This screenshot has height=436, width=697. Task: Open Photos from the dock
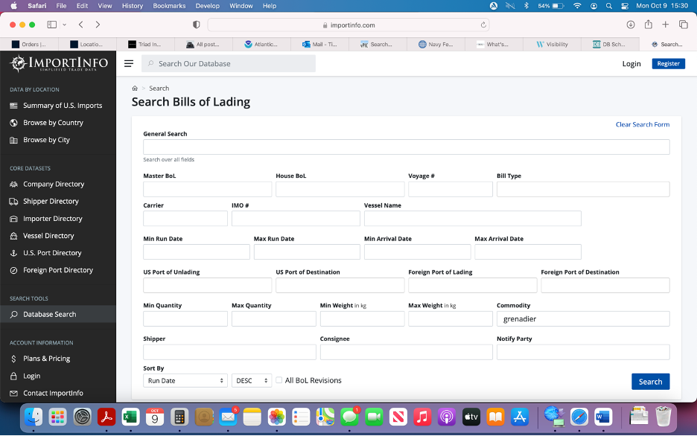[x=276, y=417]
